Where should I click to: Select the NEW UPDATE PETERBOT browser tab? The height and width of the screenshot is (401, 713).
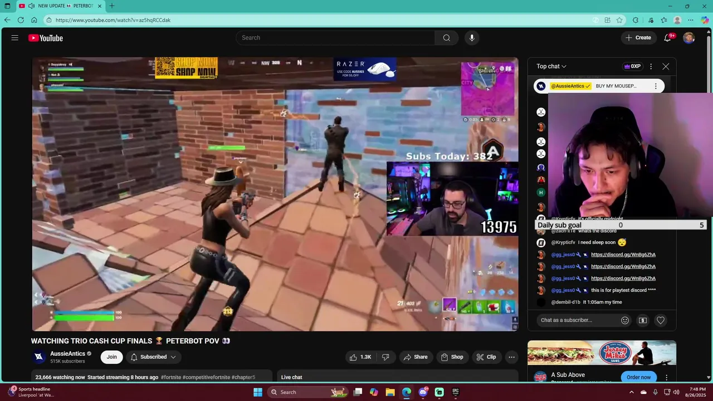[x=60, y=6]
